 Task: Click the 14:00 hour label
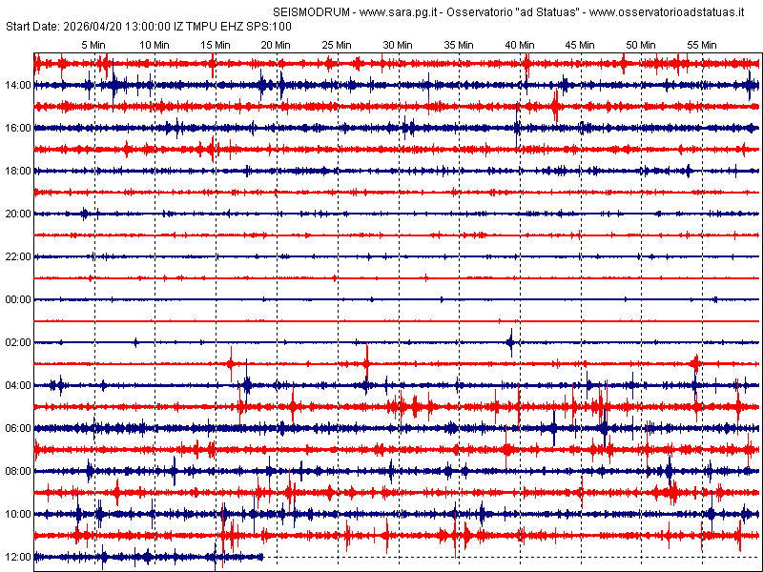17,85
